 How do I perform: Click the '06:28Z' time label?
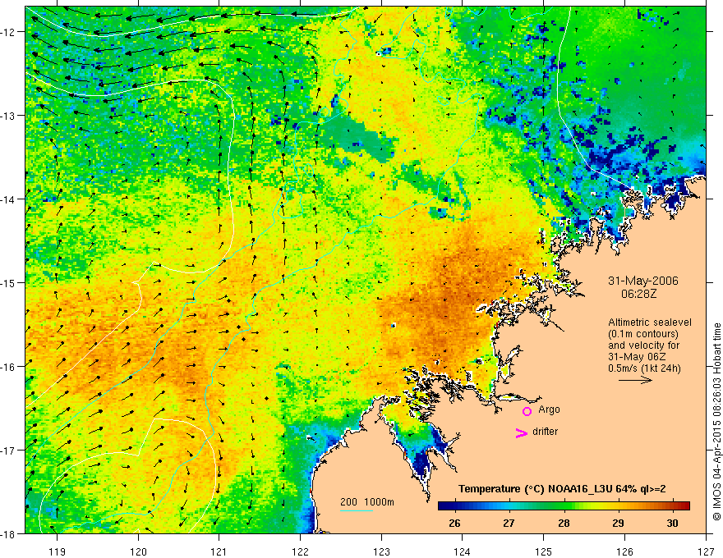[638, 293]
